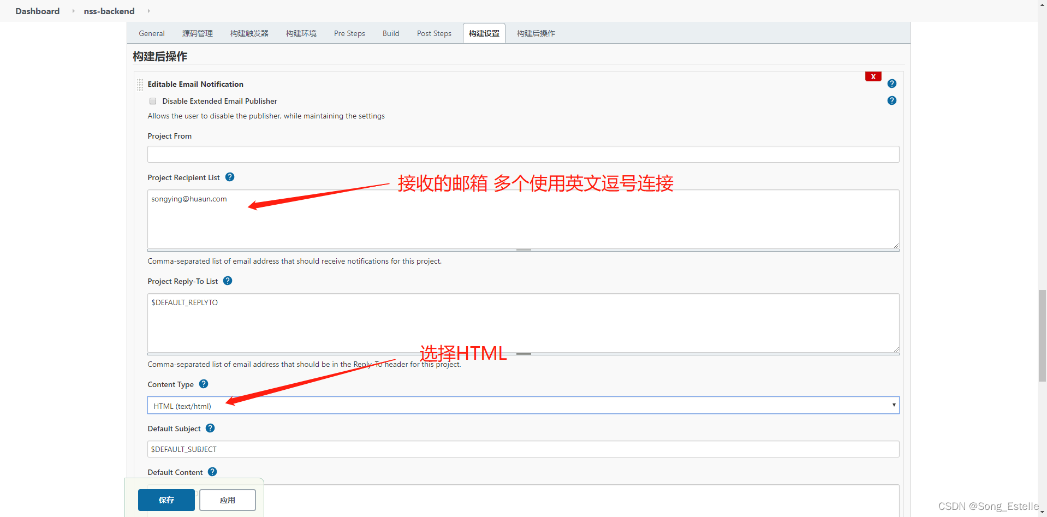Image resolution: width=1047 pixels, height=517 pixels.
Task: Click the 保存 save button
Action: point(166,500)
